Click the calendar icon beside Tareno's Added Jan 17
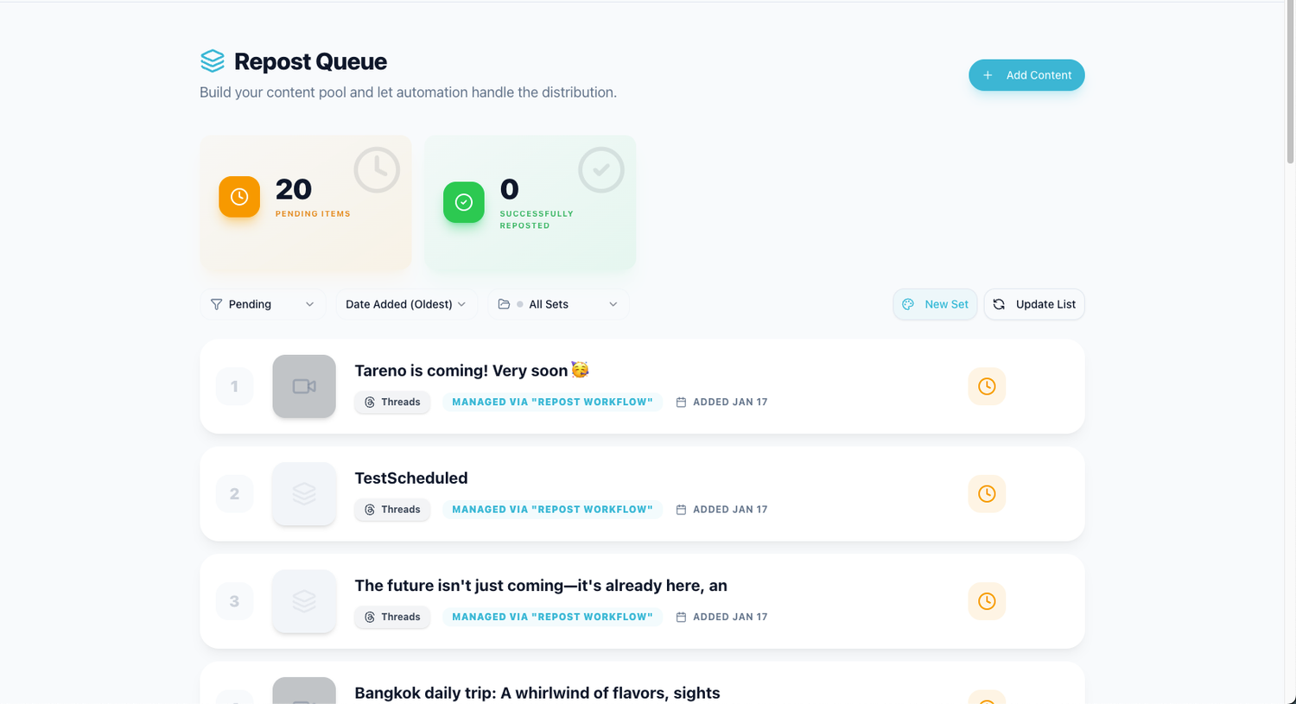The height and width of the screenshot is (704, 1296). (x=681, y=403)
